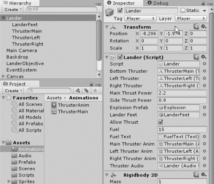Open the Layer Player dropdown
The height and width of the screenshot is (184, 214).
(x=191, y=19)
